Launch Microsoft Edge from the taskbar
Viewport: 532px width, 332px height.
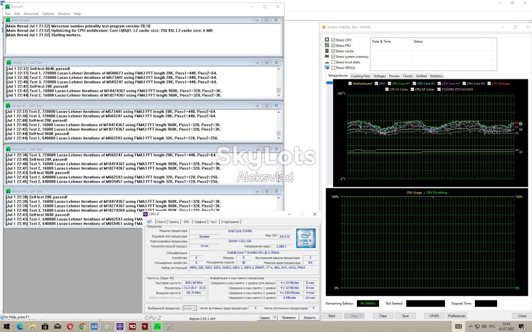pyautogui.click(x=20, y=327)
